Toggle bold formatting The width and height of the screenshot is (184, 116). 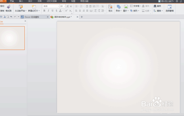tap(44, 11)
